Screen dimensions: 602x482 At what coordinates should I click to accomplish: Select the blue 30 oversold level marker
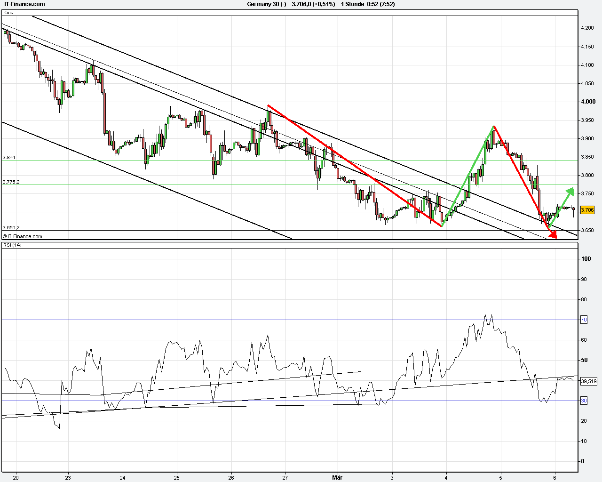pyautogui.click(x=583, y=401)
